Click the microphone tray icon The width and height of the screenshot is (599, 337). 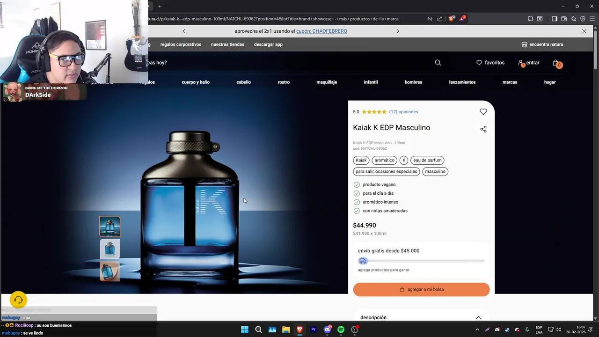527,330
